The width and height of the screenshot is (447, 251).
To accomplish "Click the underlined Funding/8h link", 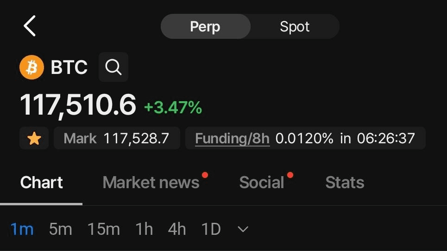I will pos(233,139).
